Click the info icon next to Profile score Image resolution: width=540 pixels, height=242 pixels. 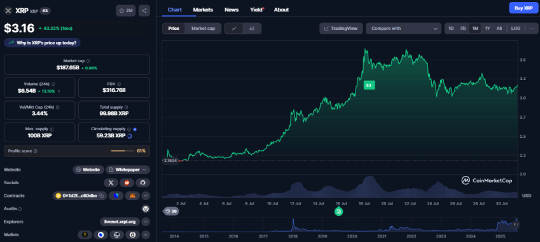[x=36, y=151]
